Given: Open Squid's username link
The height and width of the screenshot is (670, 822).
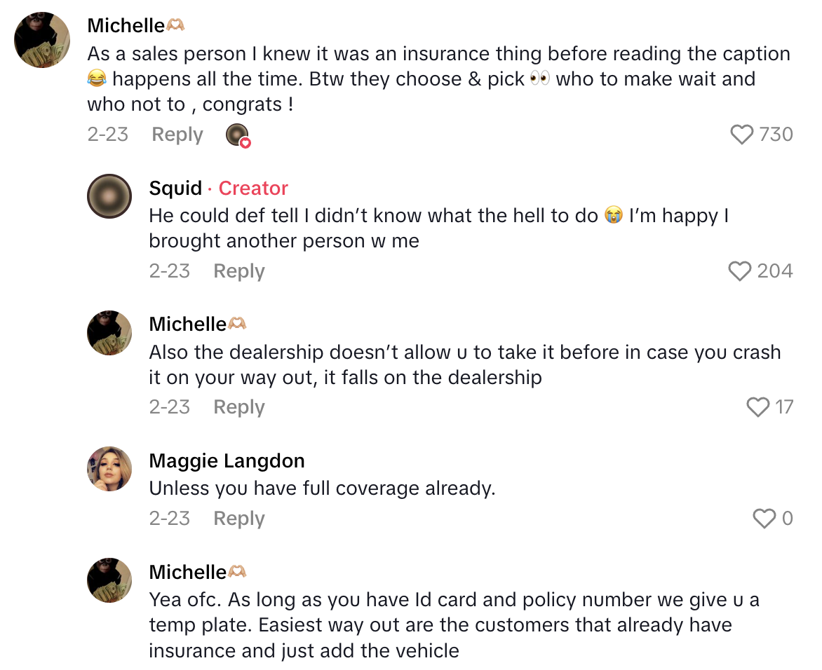Looking at the screenshot, I should (175, 189).
